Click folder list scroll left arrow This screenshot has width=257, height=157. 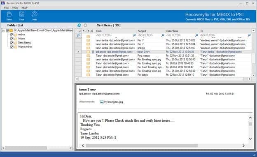click(3, 148)
